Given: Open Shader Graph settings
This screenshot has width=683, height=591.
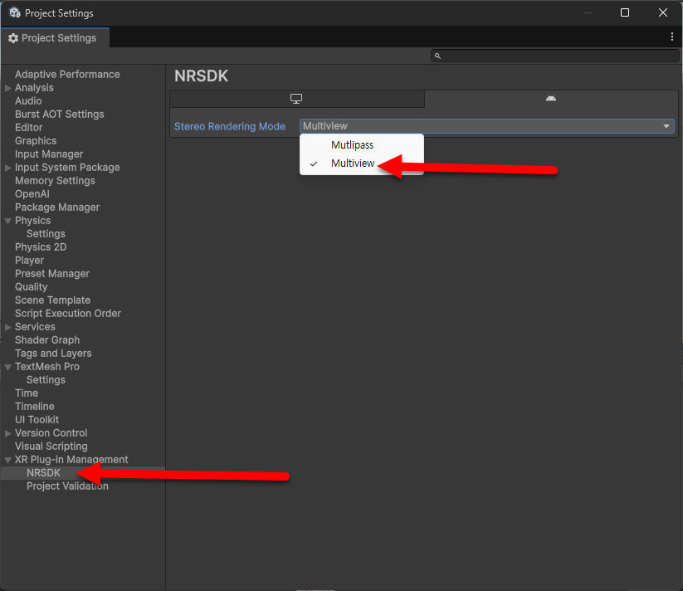Looking at the screenshot, I should click(47, 340).
